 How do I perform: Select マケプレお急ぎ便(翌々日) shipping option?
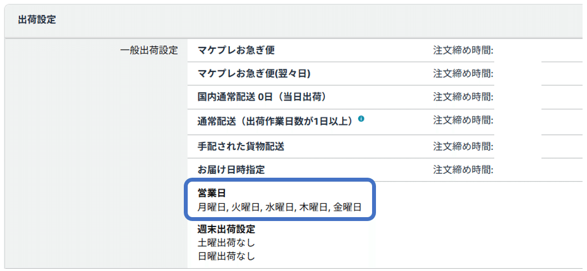pyautogui.click(x=254, y=73)
